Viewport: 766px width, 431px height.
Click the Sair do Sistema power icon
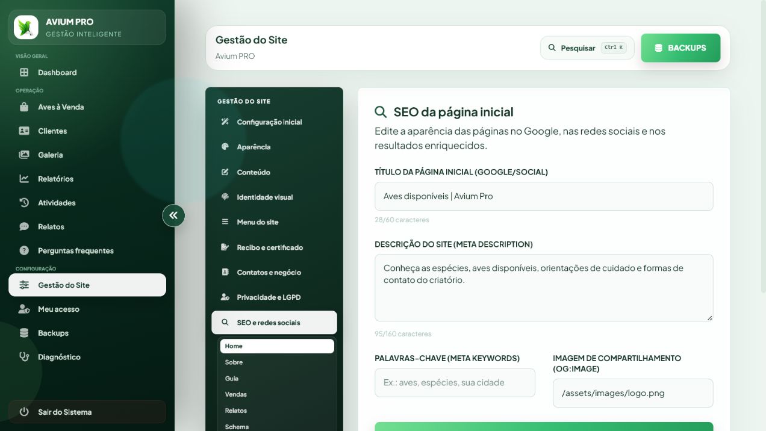(24, 412)
